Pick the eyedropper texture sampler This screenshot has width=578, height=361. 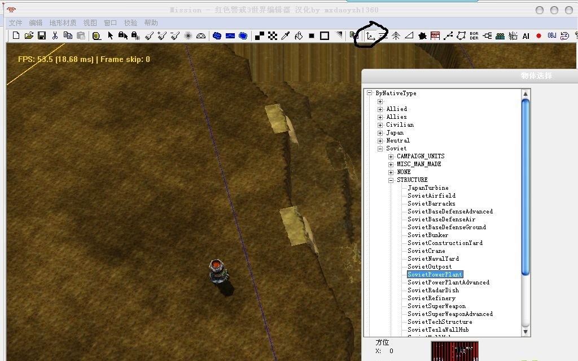[x=285, y=35]
